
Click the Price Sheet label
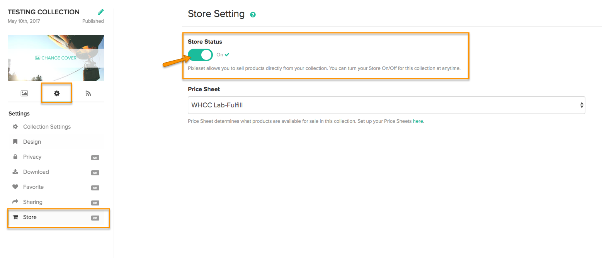pos(204,89)
